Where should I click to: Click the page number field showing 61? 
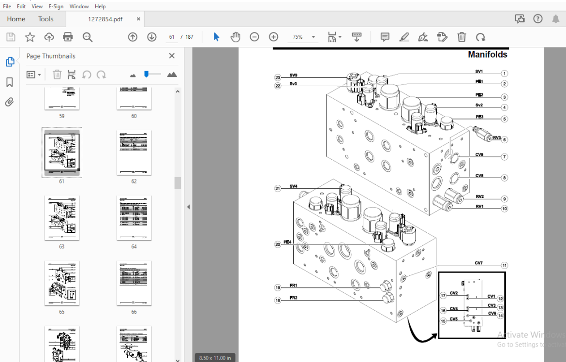(x=172, y=37)
